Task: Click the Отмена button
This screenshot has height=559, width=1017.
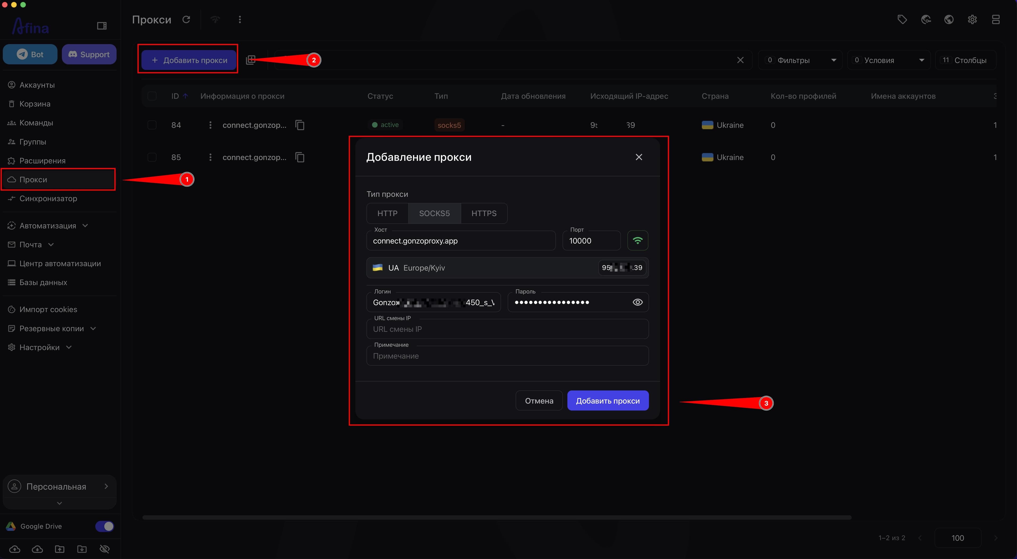Action: [x=539, y=401]
